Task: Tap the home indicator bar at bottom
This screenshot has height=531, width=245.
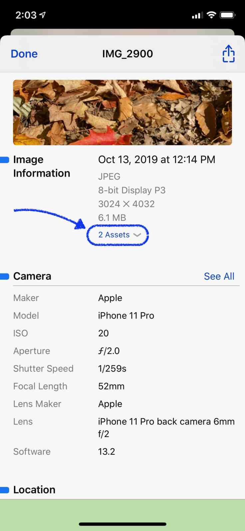Action: 122,524
